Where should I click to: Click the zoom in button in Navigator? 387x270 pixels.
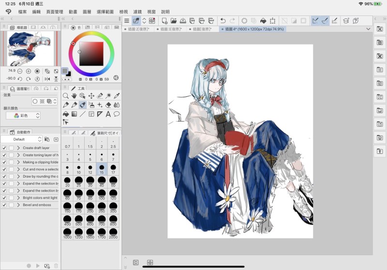(x=29, y=71)
